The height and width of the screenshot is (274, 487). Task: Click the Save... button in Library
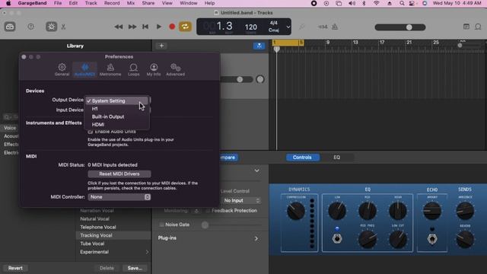135,268
